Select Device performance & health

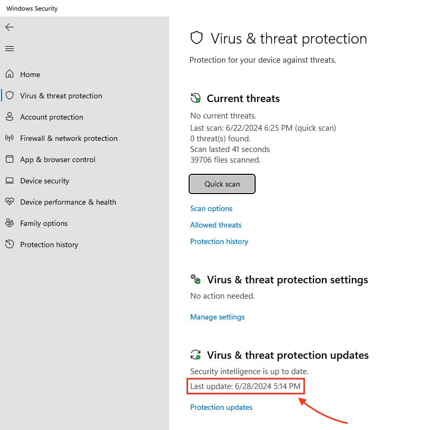click(68, 202)
